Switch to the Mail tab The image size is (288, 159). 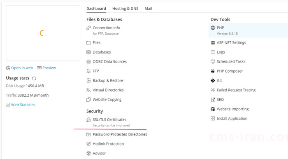tap(149, 9)
